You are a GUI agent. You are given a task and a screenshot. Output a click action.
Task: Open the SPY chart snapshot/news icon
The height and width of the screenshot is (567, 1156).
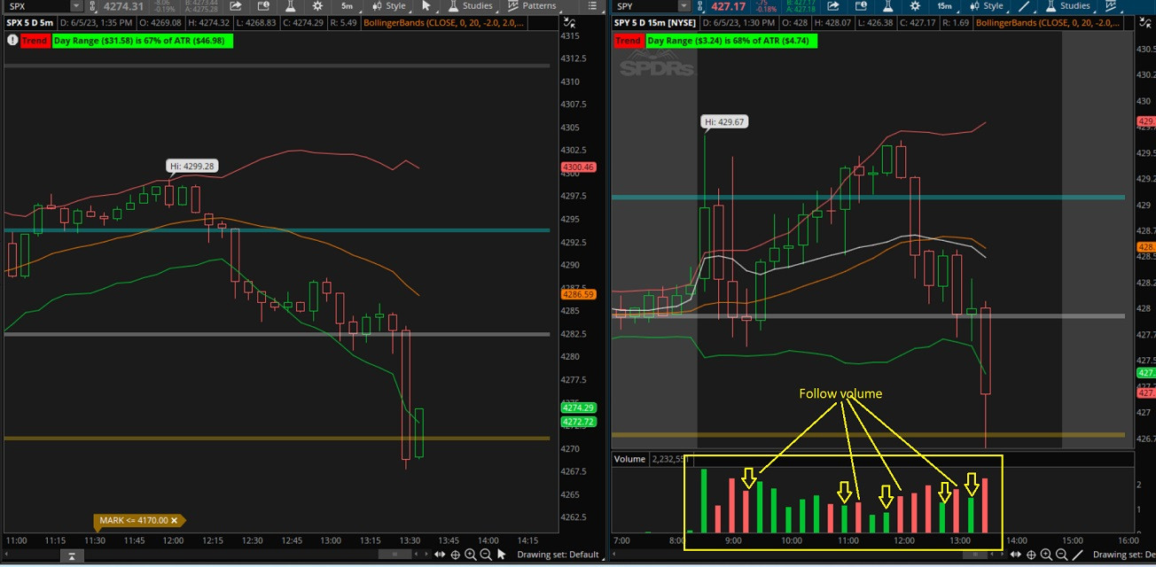(862, 6)
